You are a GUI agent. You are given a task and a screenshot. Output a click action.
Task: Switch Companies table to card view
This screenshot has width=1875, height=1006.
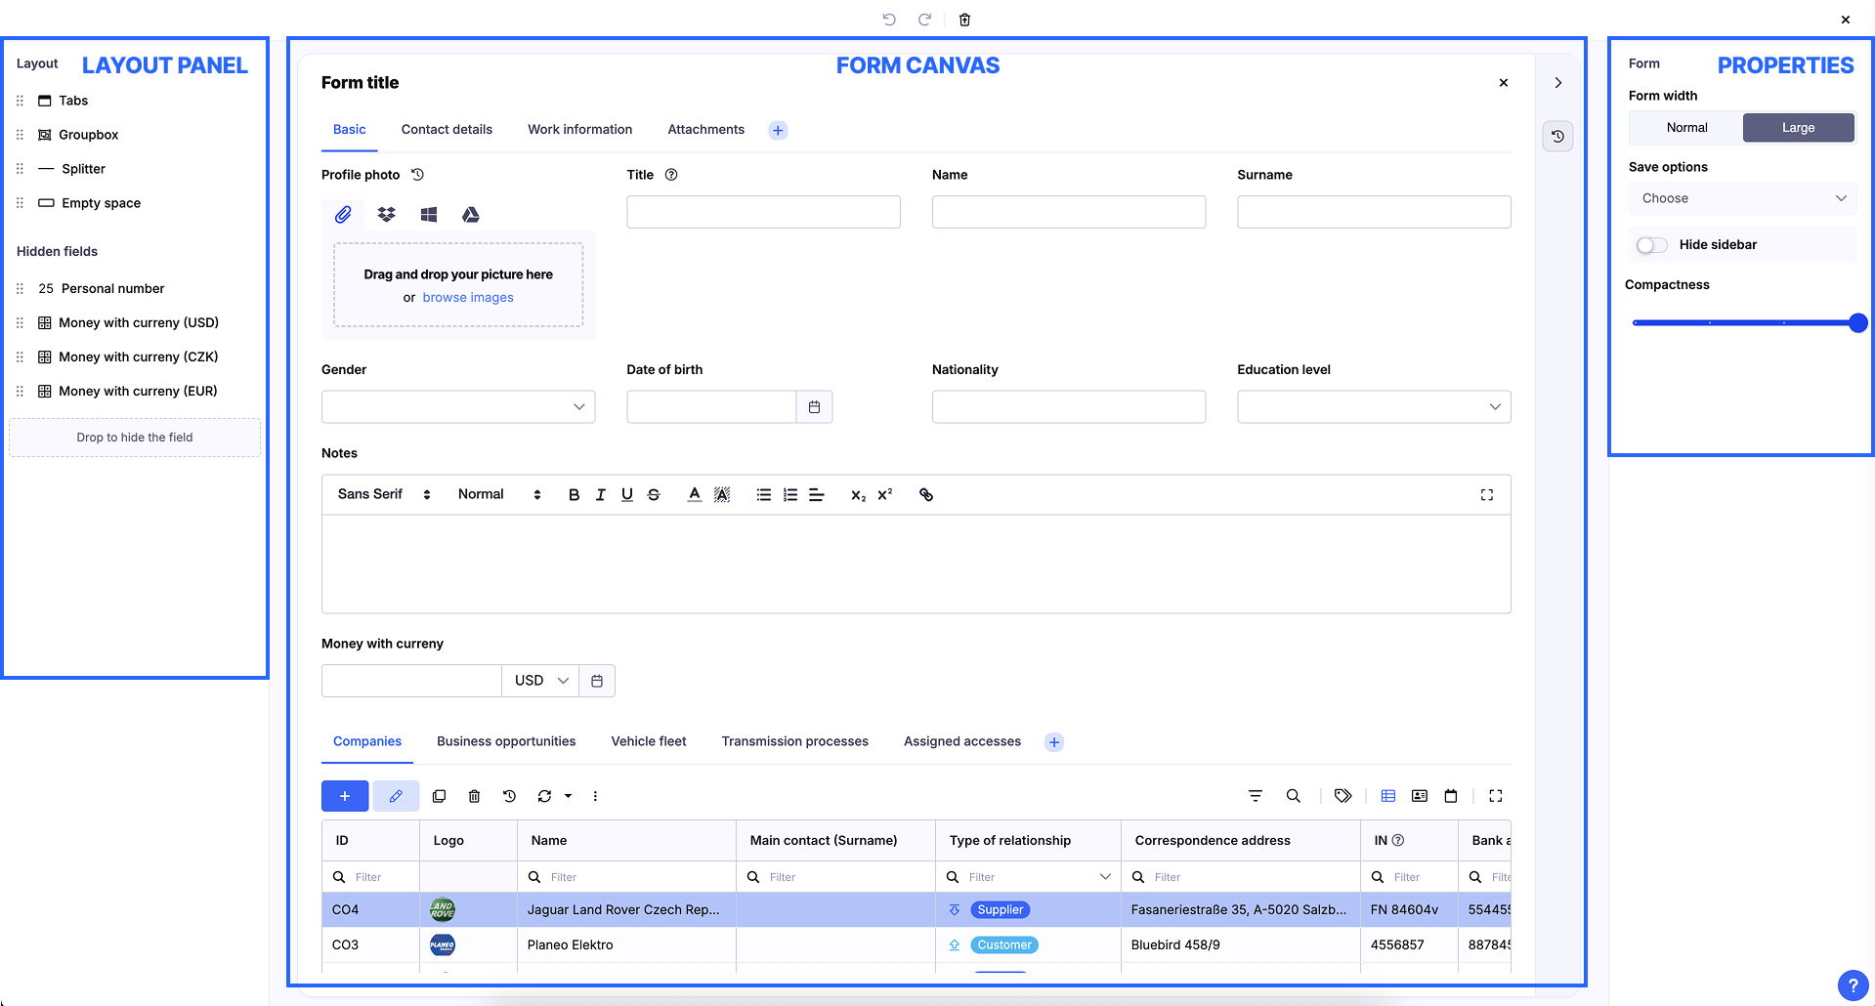[x=1420, y=796]
